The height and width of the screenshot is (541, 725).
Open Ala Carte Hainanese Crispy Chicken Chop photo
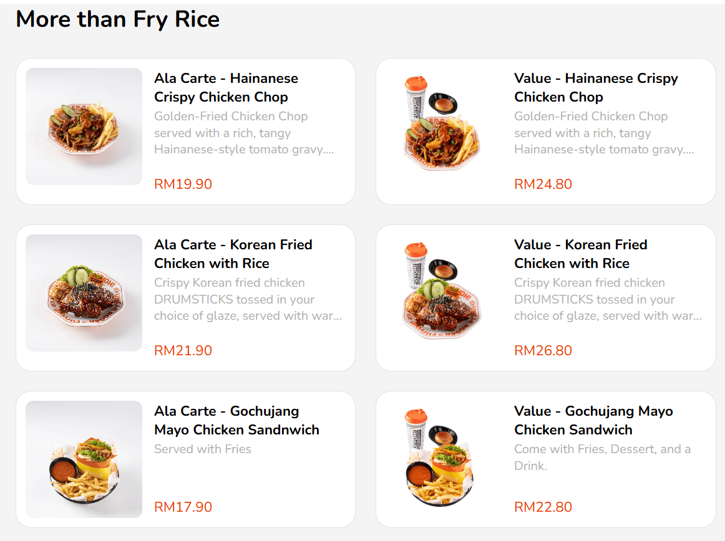pyautogui.click(x=84, y=127)
